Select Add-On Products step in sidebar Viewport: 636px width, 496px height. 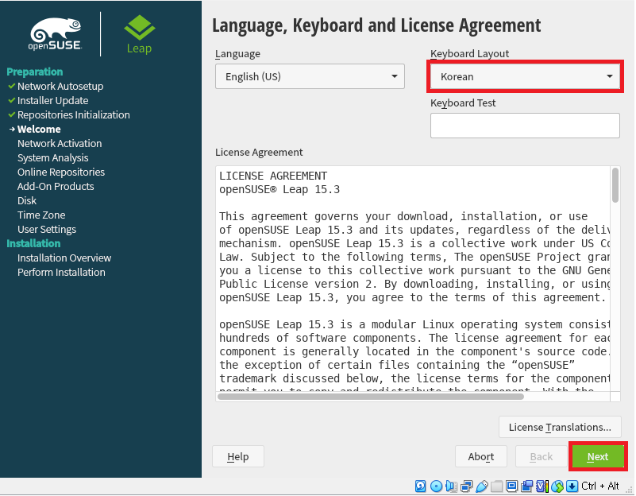pos(56,186)
